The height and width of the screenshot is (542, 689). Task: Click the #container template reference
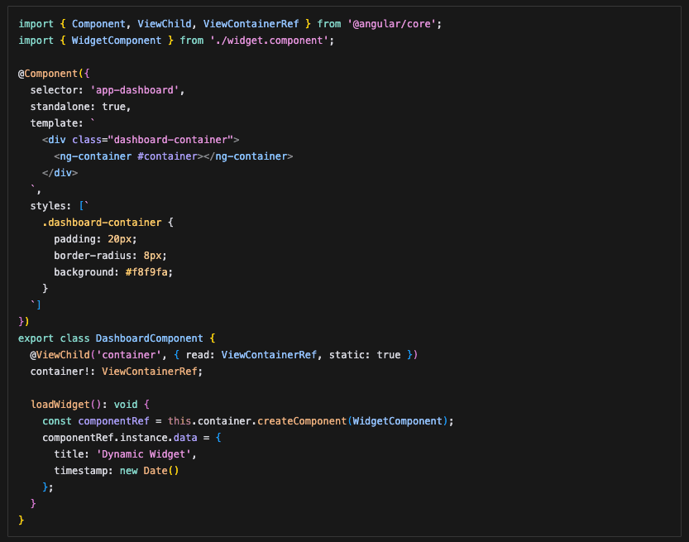[x=167, y=156]
